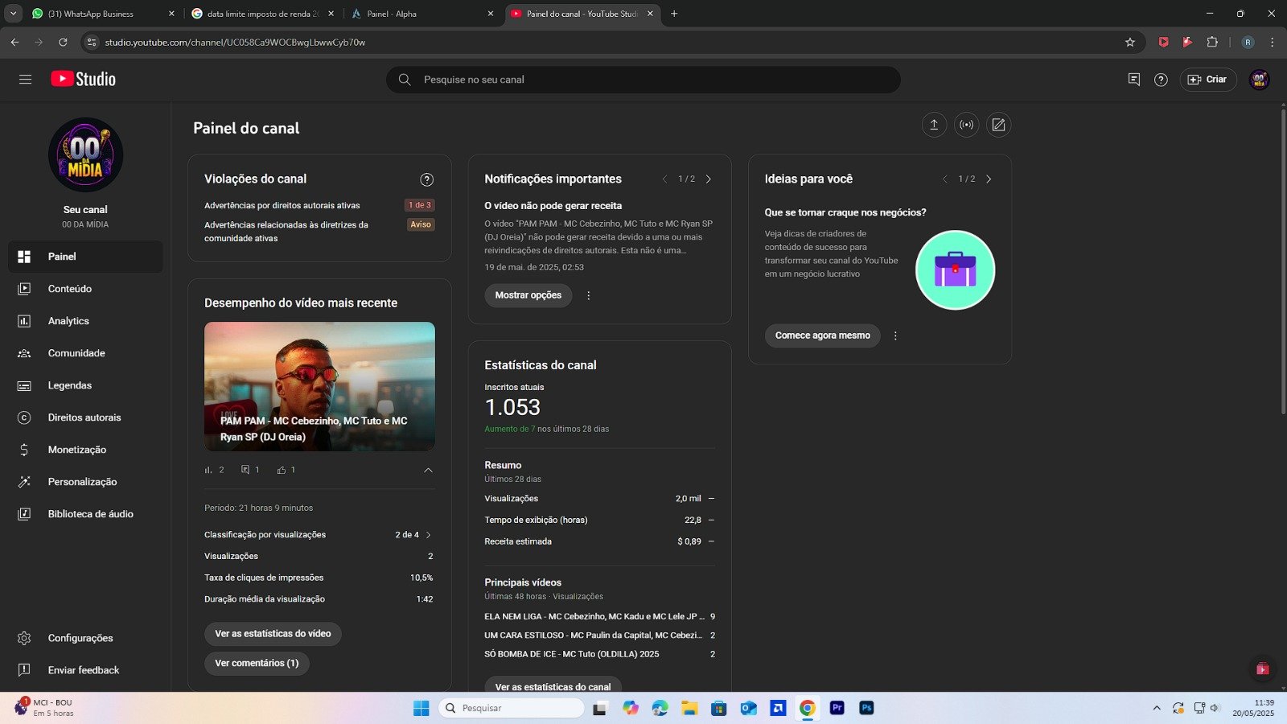This screenshot has width=1287, height=724.
Task: Click the briefcase illustration in Ideias card
Action: (x=956, y=270)
